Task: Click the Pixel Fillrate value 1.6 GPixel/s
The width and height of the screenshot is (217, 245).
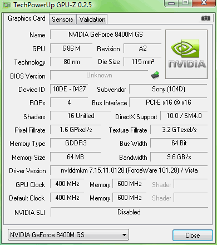Action: tap(76, 130)
